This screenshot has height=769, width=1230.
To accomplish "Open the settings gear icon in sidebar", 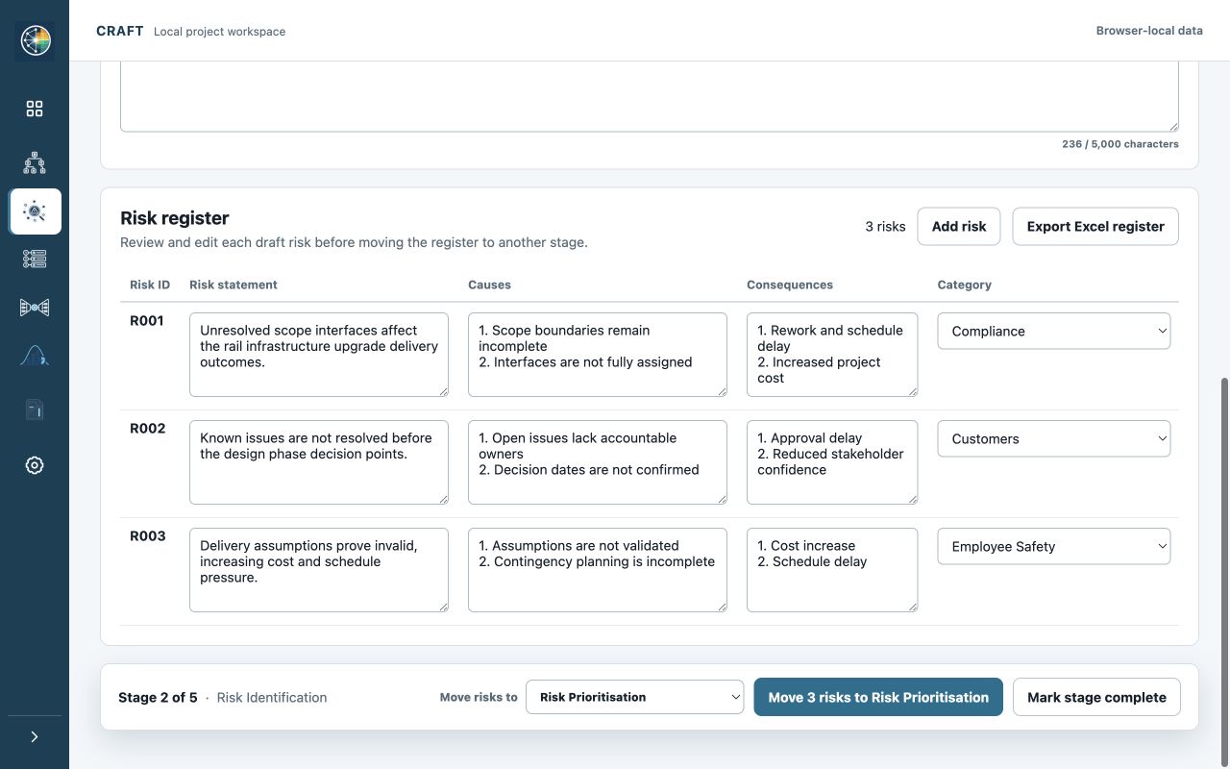I will point(35,465).
